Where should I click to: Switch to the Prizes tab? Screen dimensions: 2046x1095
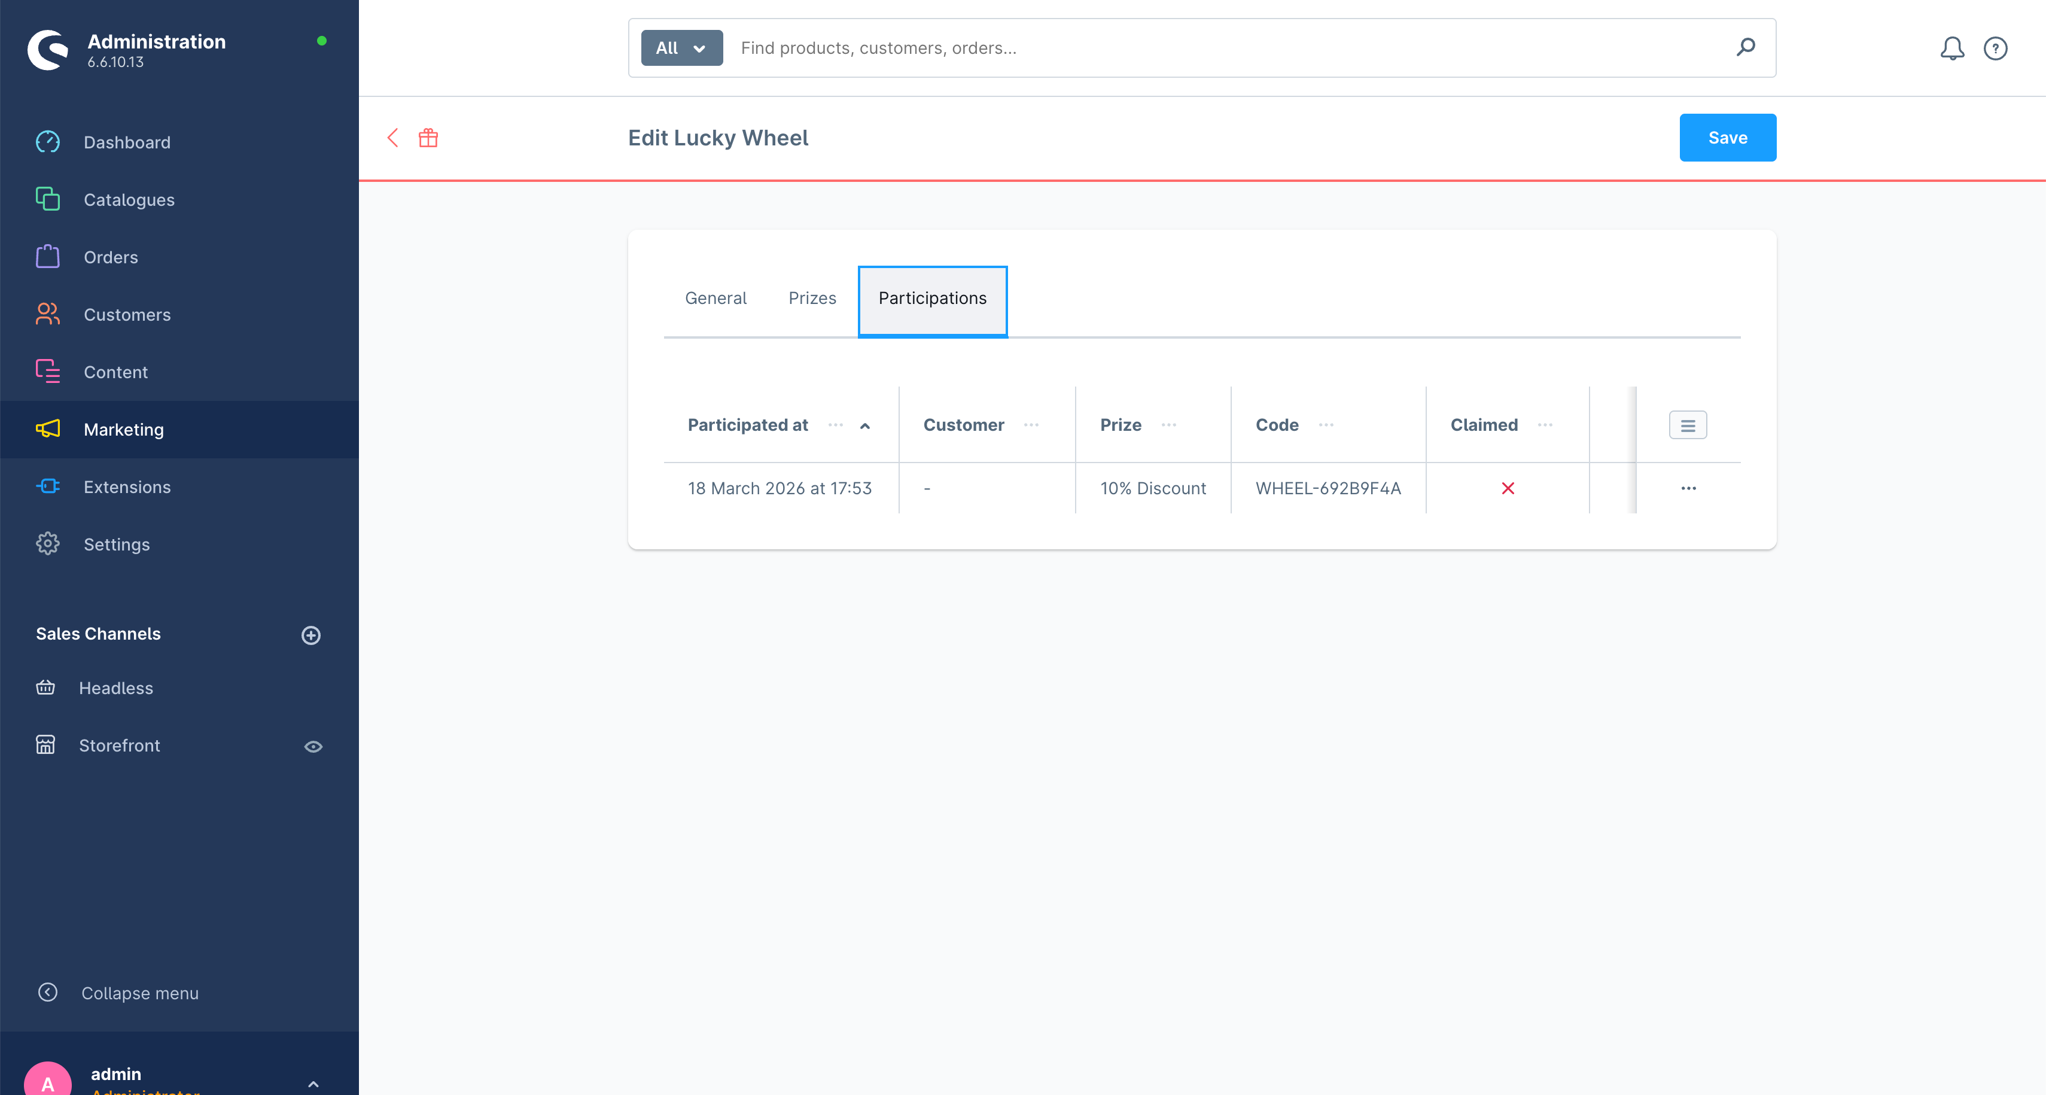[812, 298]
